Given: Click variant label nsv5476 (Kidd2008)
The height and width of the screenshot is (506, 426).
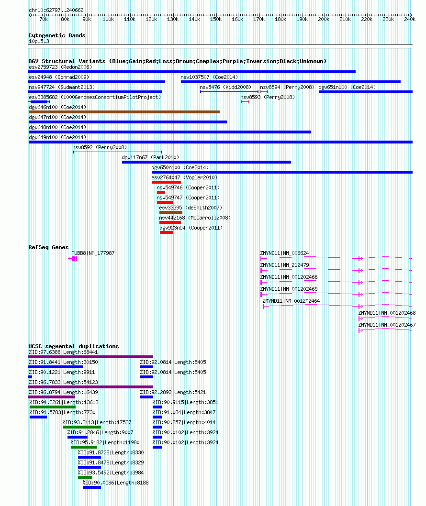Looking at the screenshot, I should 225,87.
